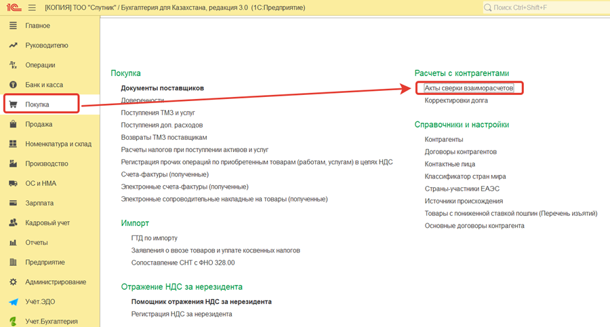Open ГТД по импорту
The width and height of the screenshot is (610, 327).
coord(154,238)
